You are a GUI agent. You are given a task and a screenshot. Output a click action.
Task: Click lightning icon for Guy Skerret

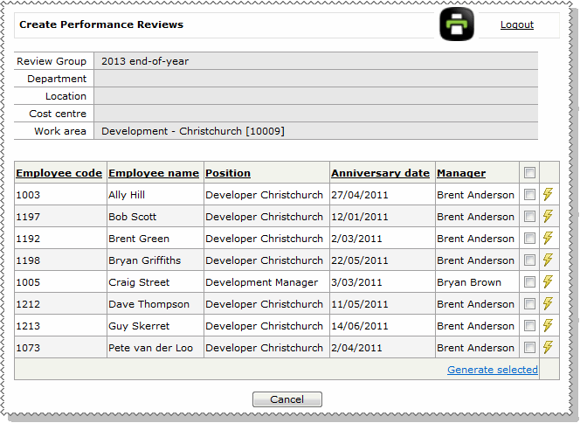click(x=548, y=325)
